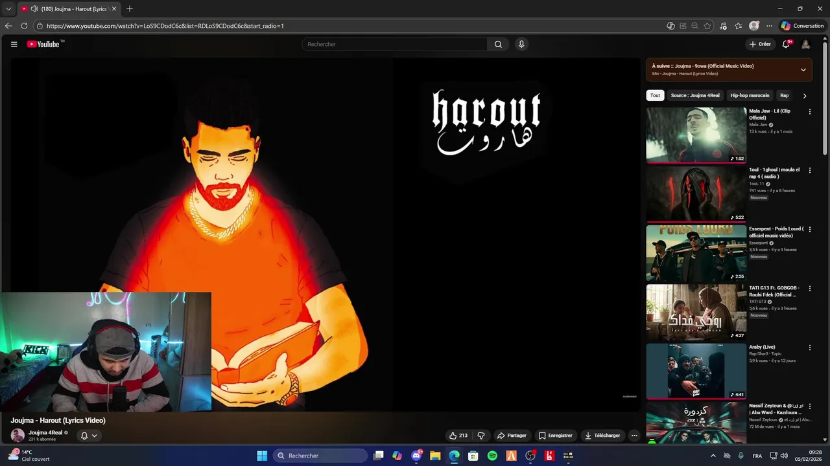Click the Esserpent - Poids Lourd title
This screenshot has width=830, height=466.
pyautogui.click(x=776, y=232)
